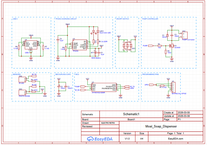The width and height of the screenshot is (207, 145).
Task: Select capacitor C4 10uF symbol
Action: pos(58,39)
